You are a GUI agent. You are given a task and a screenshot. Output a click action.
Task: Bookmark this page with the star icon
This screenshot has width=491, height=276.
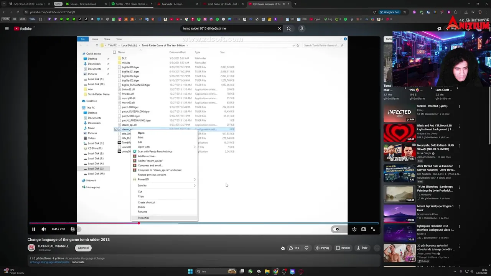coord(405,12)
